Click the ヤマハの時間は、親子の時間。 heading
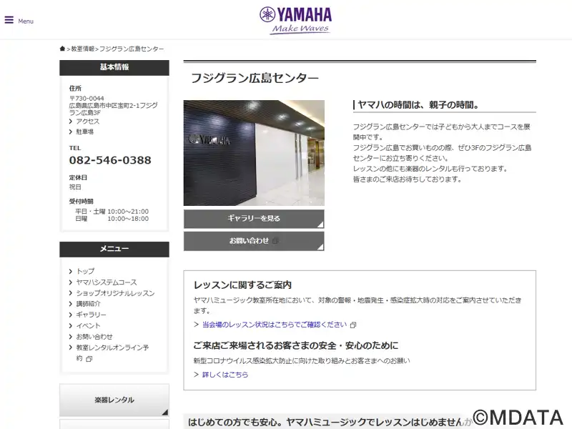 418,105
